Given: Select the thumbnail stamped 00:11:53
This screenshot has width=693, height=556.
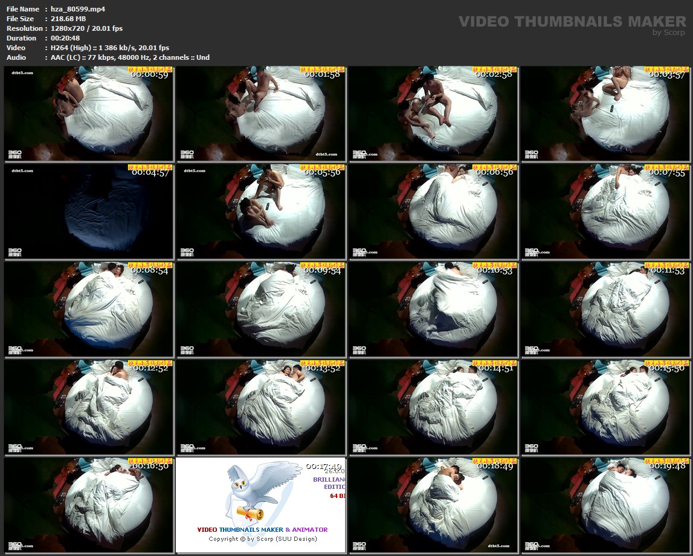Looking at the screenshot, I should pos(605,309).
